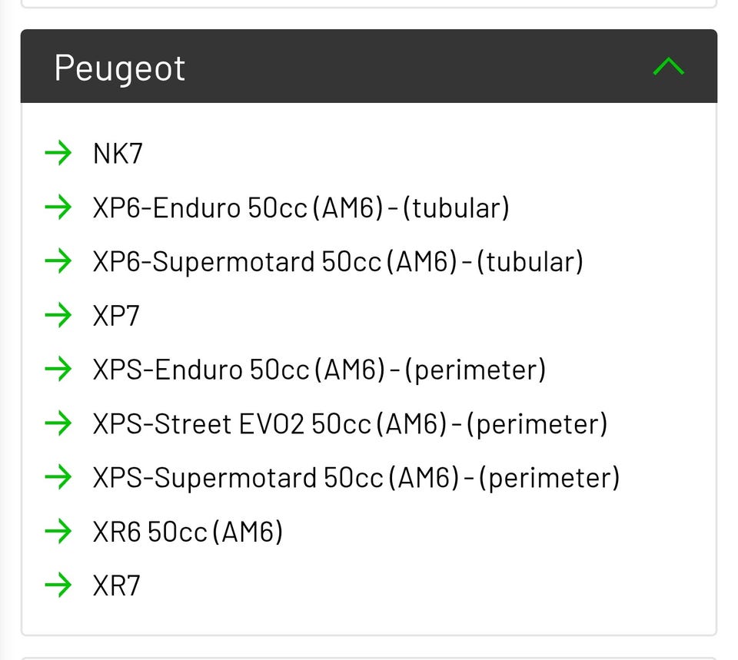
Task: Click the arrow icon next to XPS-Street EVO2
Action: pyautogui.click(x=58, y=423)
